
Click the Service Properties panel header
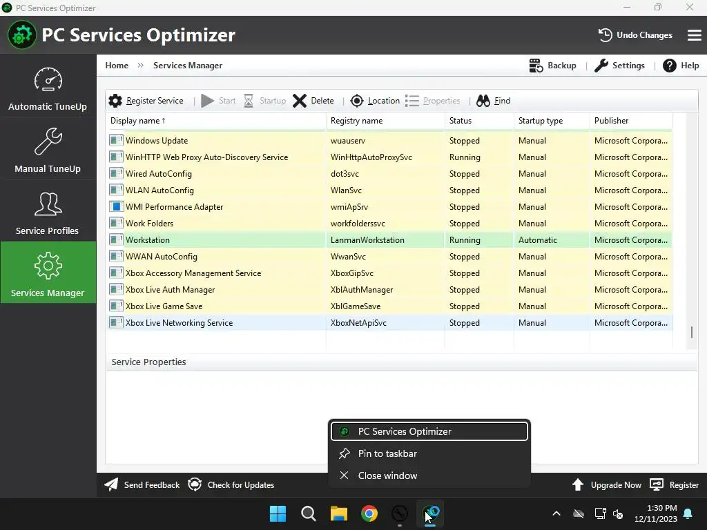[401, 362]
